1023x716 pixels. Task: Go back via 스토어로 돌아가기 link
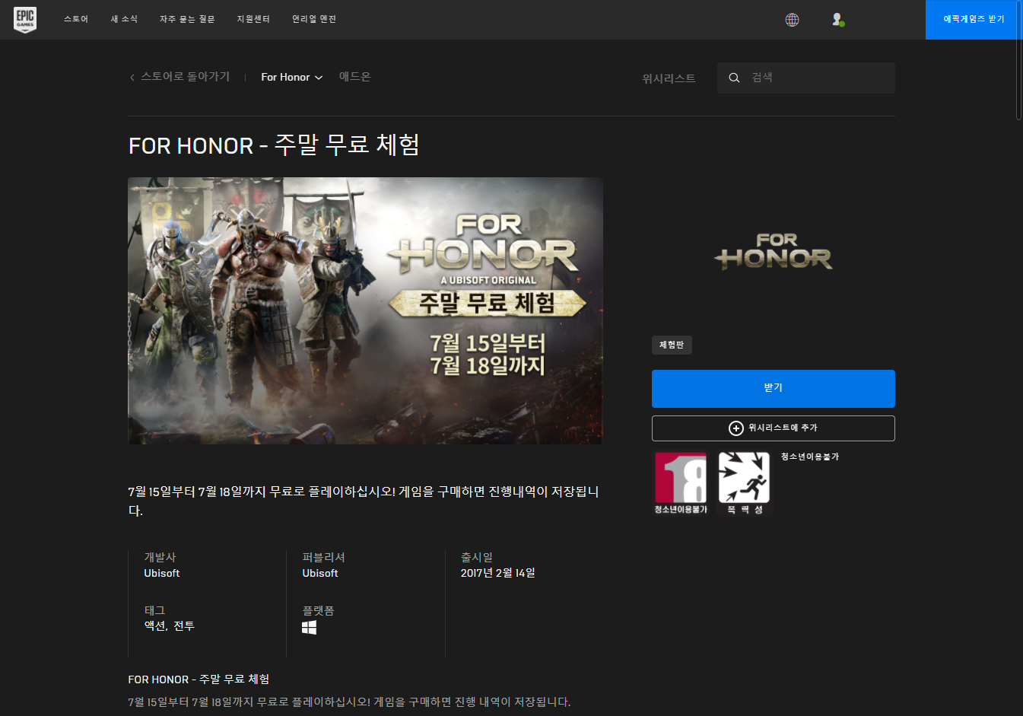[x=185, y=77]
